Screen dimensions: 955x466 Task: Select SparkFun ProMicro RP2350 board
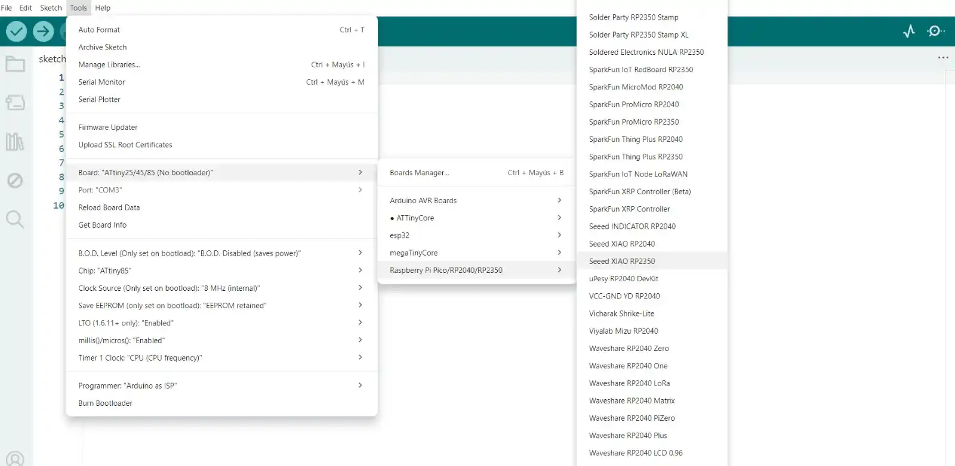point(652,122)
